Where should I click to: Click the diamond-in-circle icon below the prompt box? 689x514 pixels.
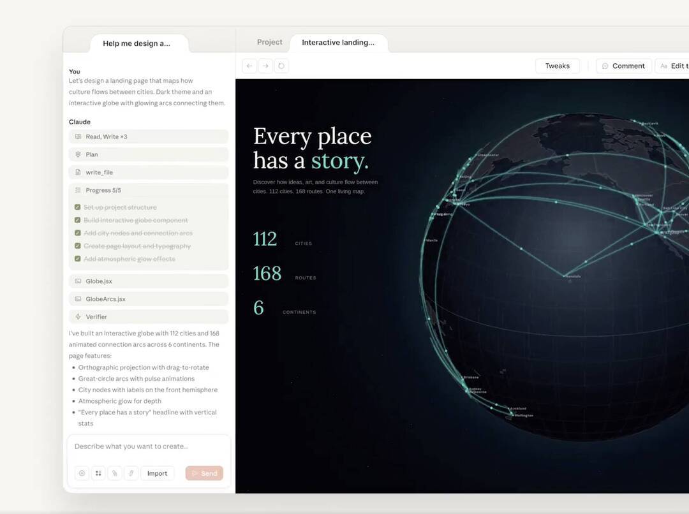coord(82,473)
